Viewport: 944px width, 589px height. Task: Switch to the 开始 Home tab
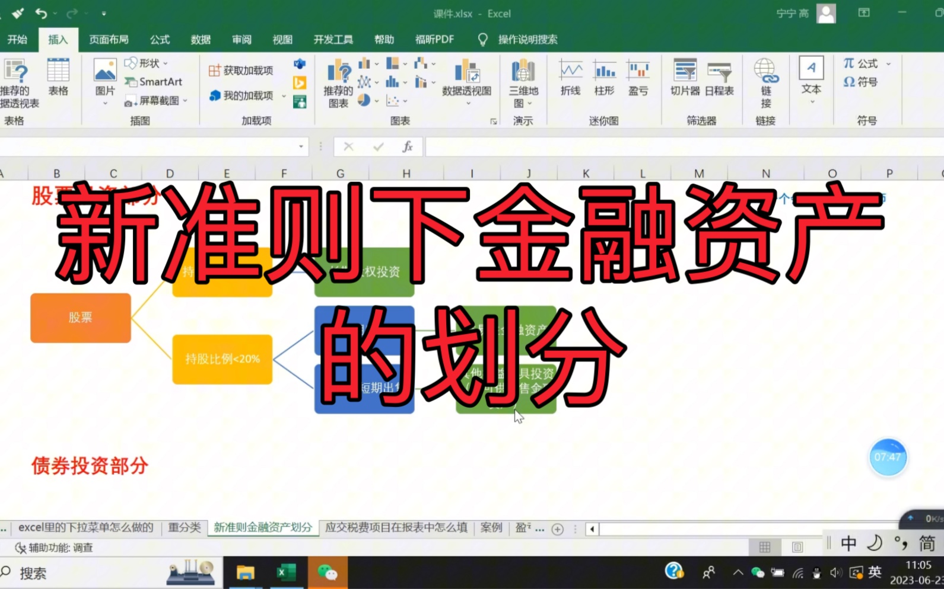pyautogui.click(x=17, y=39)
